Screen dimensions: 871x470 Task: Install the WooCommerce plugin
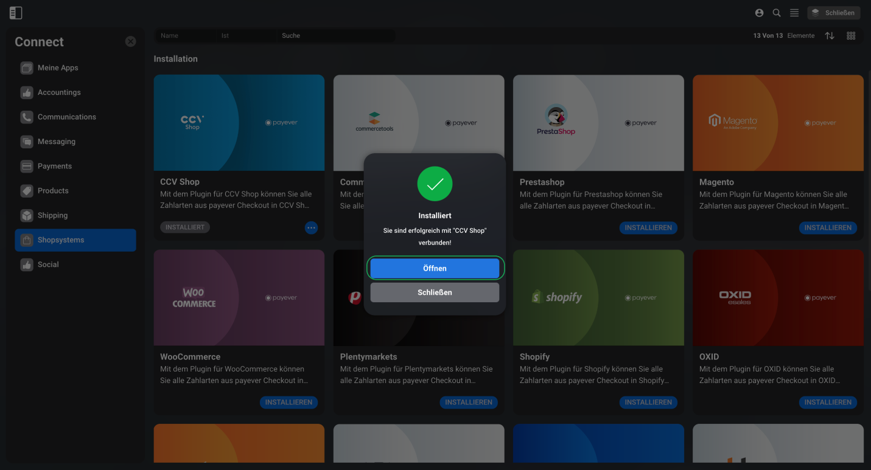(x=289, y=403)
